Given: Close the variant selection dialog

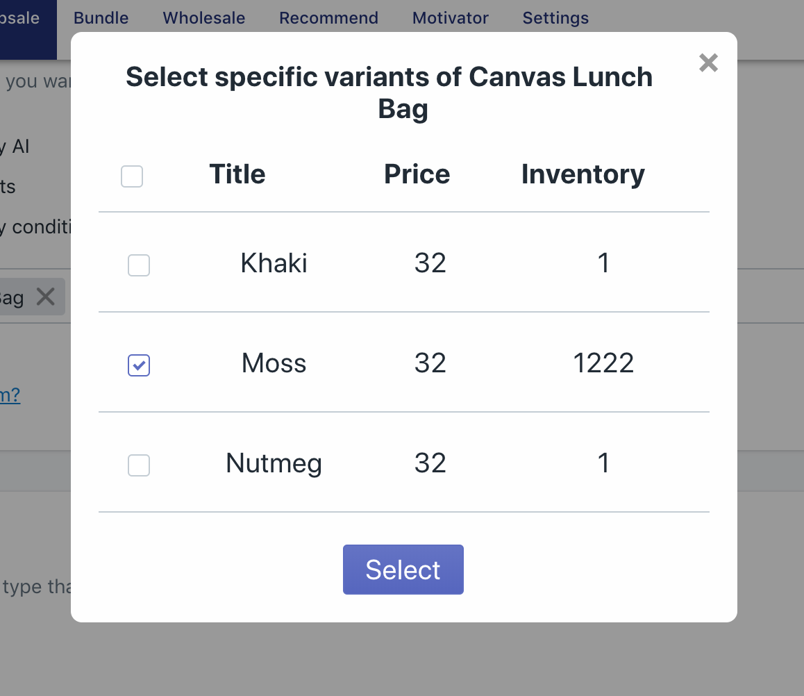Looking at the screenshot, I should coord(708,63).
